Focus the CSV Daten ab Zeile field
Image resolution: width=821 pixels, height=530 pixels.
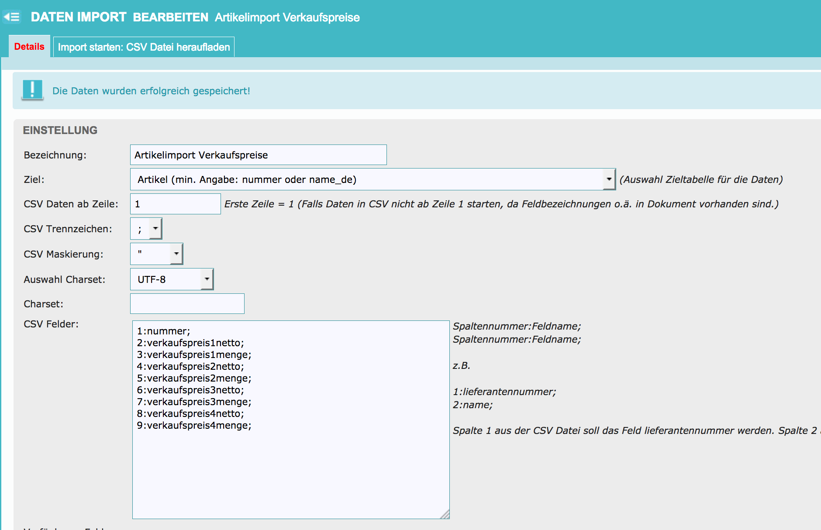pos(175,204)
